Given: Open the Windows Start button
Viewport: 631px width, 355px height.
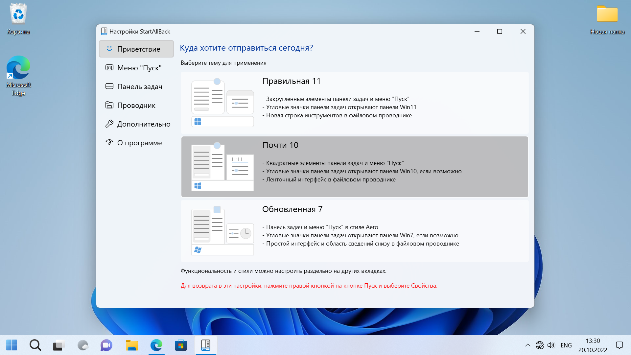Looking at the screenshot, I should (x=12, y=345).
